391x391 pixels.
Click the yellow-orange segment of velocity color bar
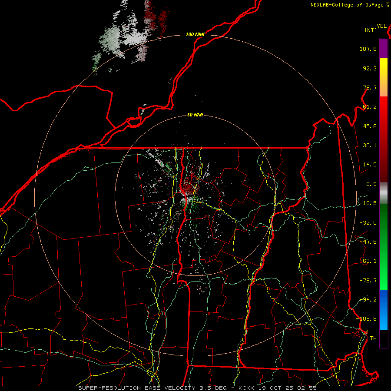click(x=384, y=77)
